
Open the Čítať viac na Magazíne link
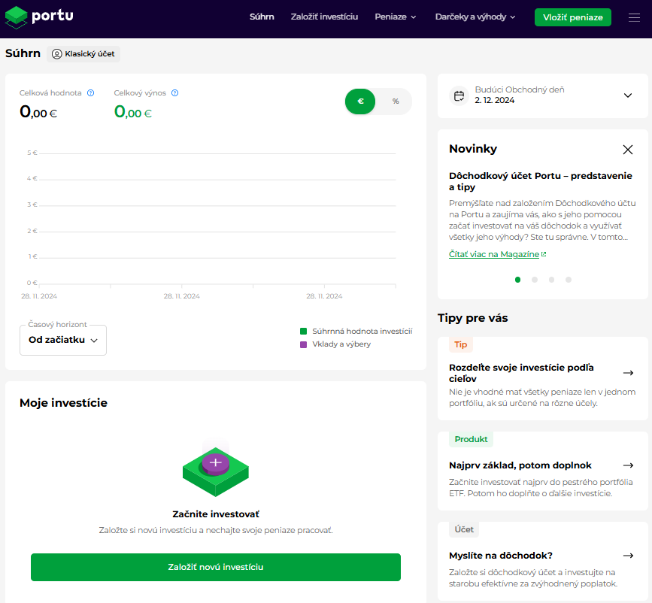[497, 254]
